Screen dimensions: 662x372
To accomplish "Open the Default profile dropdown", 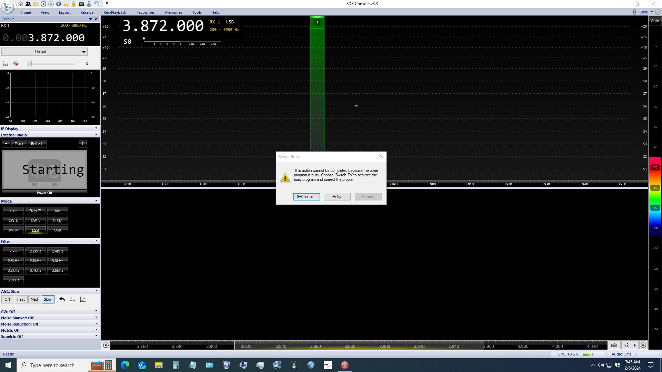I will 84,52.
